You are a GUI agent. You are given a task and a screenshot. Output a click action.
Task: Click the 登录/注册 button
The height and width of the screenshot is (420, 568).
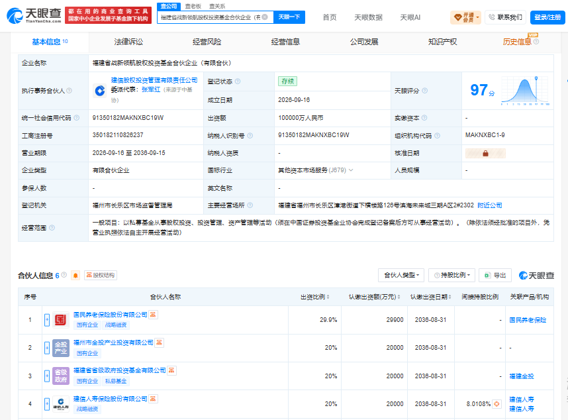547,17
